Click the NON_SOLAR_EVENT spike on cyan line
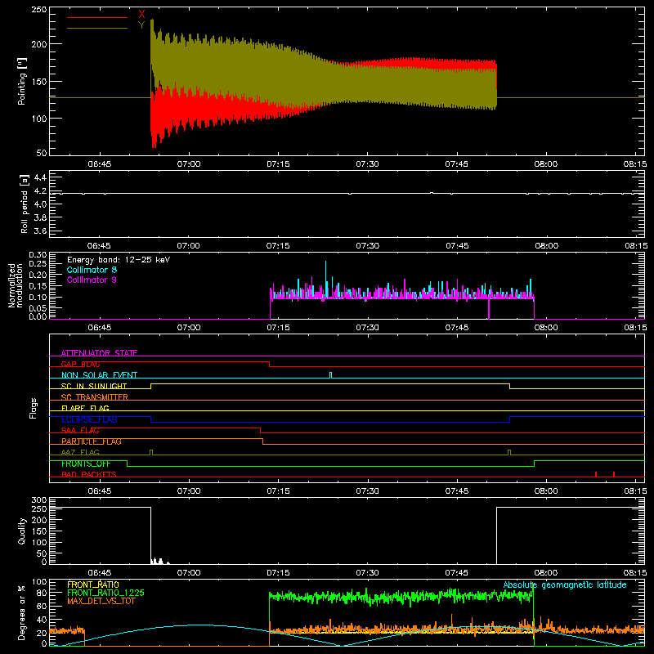 [331, 375]
